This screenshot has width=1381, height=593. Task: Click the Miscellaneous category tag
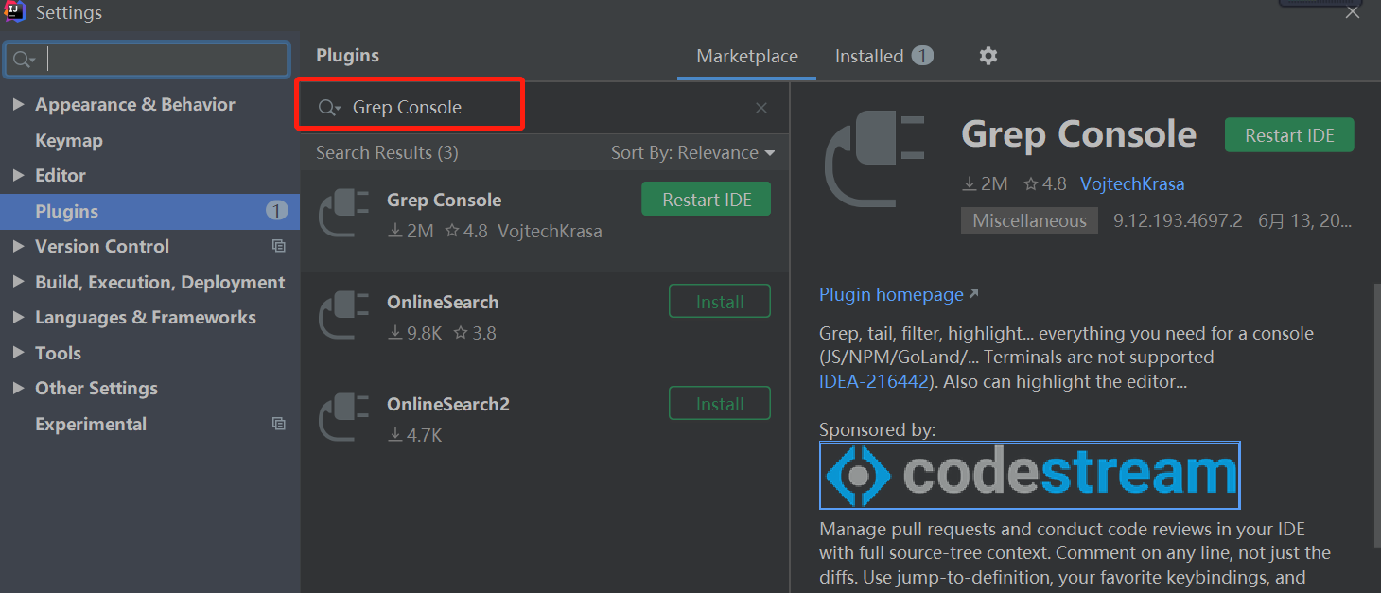[1029, 220]
